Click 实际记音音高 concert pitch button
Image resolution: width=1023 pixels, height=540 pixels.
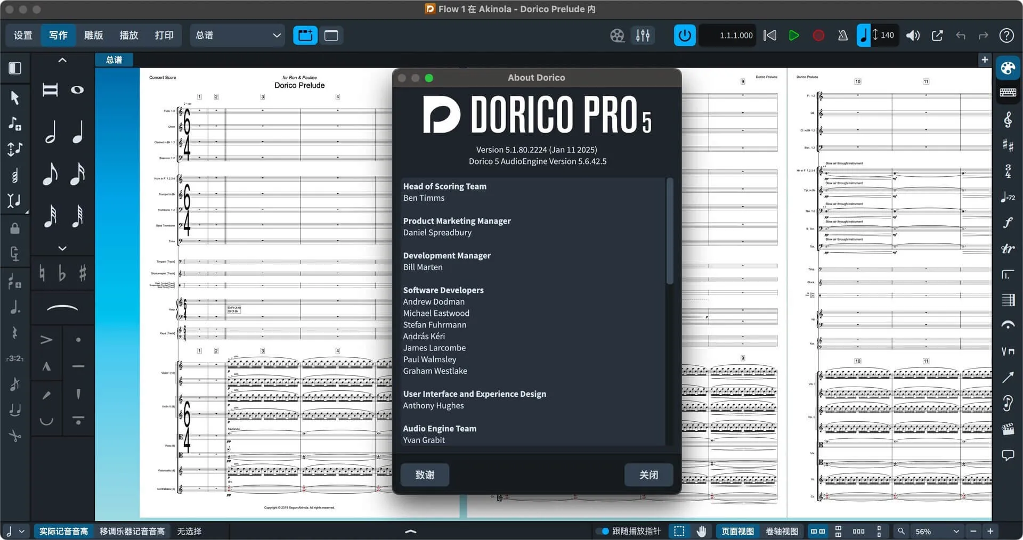pos(63,531)
